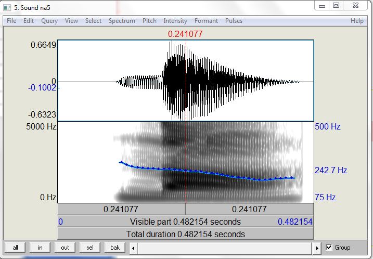Click the Praat window icon in title bar
Screen dimensions: 373x259
[x=7, y=8]
